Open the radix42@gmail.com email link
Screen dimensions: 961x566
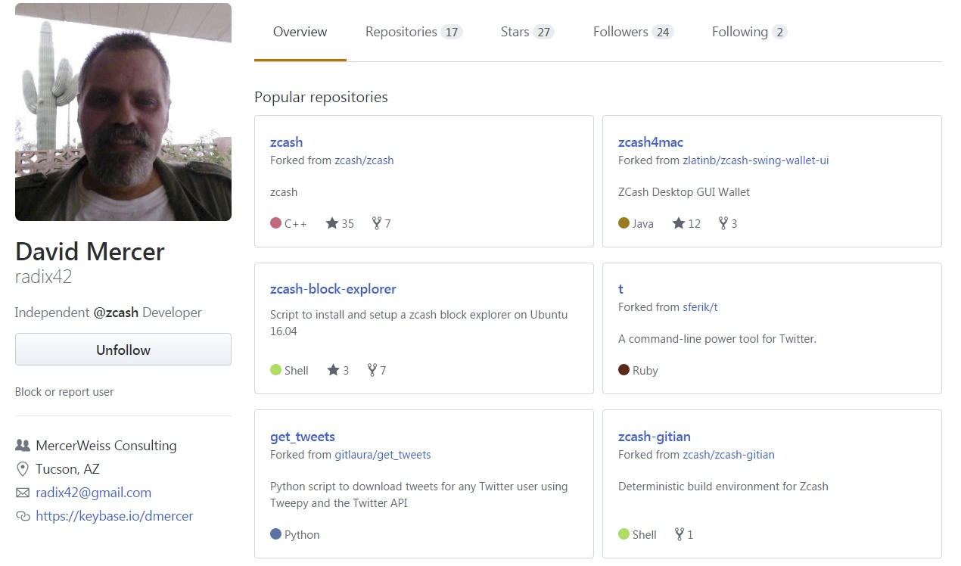(93, 493)
